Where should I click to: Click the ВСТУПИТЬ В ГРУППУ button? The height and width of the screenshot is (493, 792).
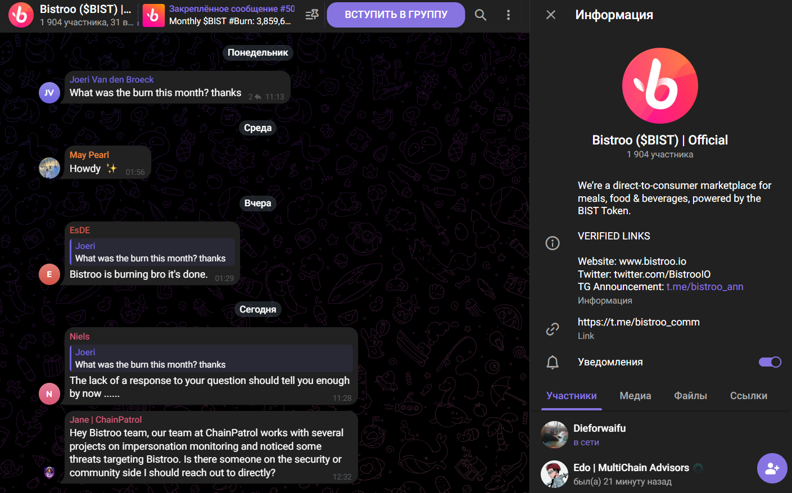point(396,15)
